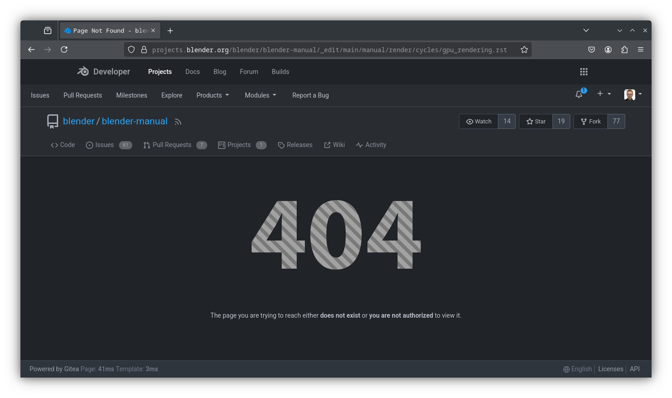Open the Blog navigation link

[220, 72]
